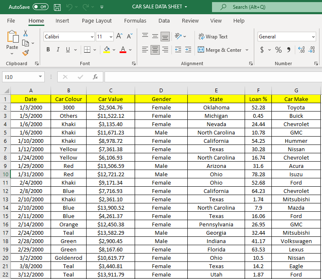Click Increase Decimal icon
The image size is (322, 279).
[x=302, y=50]
